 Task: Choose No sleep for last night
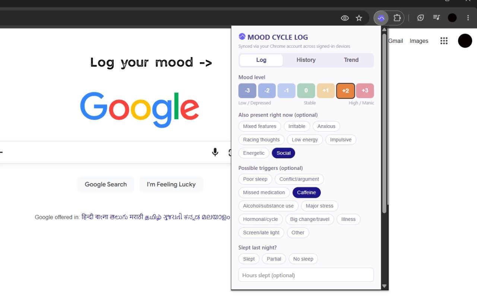(303, 259)
